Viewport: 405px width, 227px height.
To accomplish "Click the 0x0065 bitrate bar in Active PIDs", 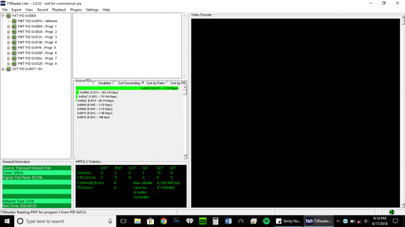I will pos(129,88).
